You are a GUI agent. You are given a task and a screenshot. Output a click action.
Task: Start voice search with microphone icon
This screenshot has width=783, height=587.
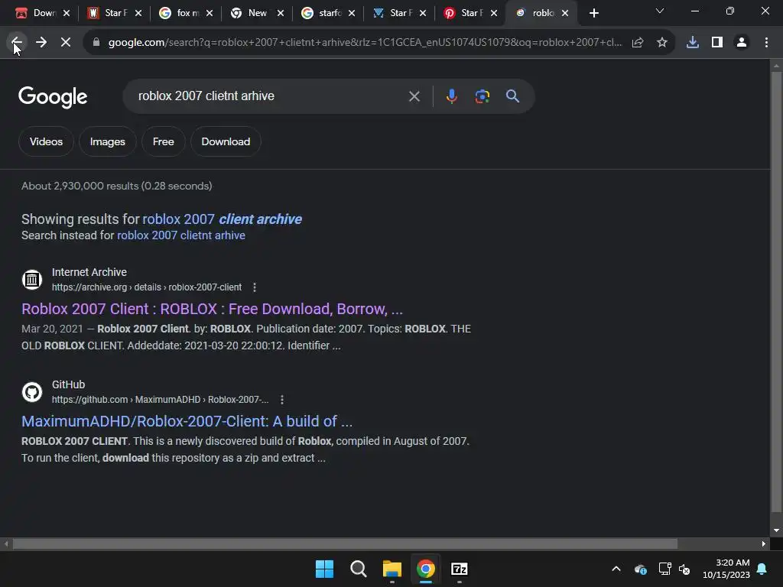(451, 96)
